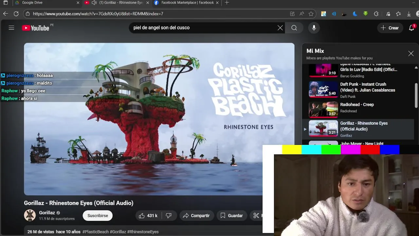
Task: Close the Facebook Marketplace tab
Action: 218,3
